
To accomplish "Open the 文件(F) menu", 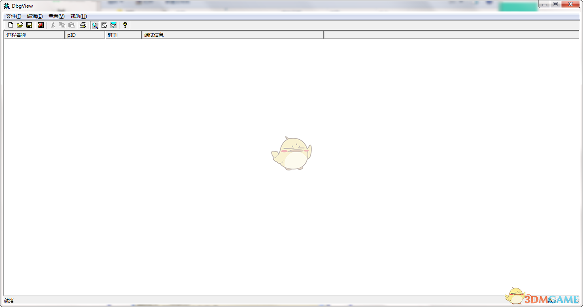I will pyautogui.click(x=13, y=16).
